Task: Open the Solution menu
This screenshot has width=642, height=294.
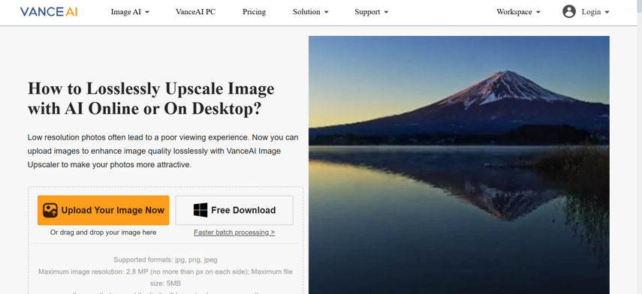Action: click(x=311, y=12)
